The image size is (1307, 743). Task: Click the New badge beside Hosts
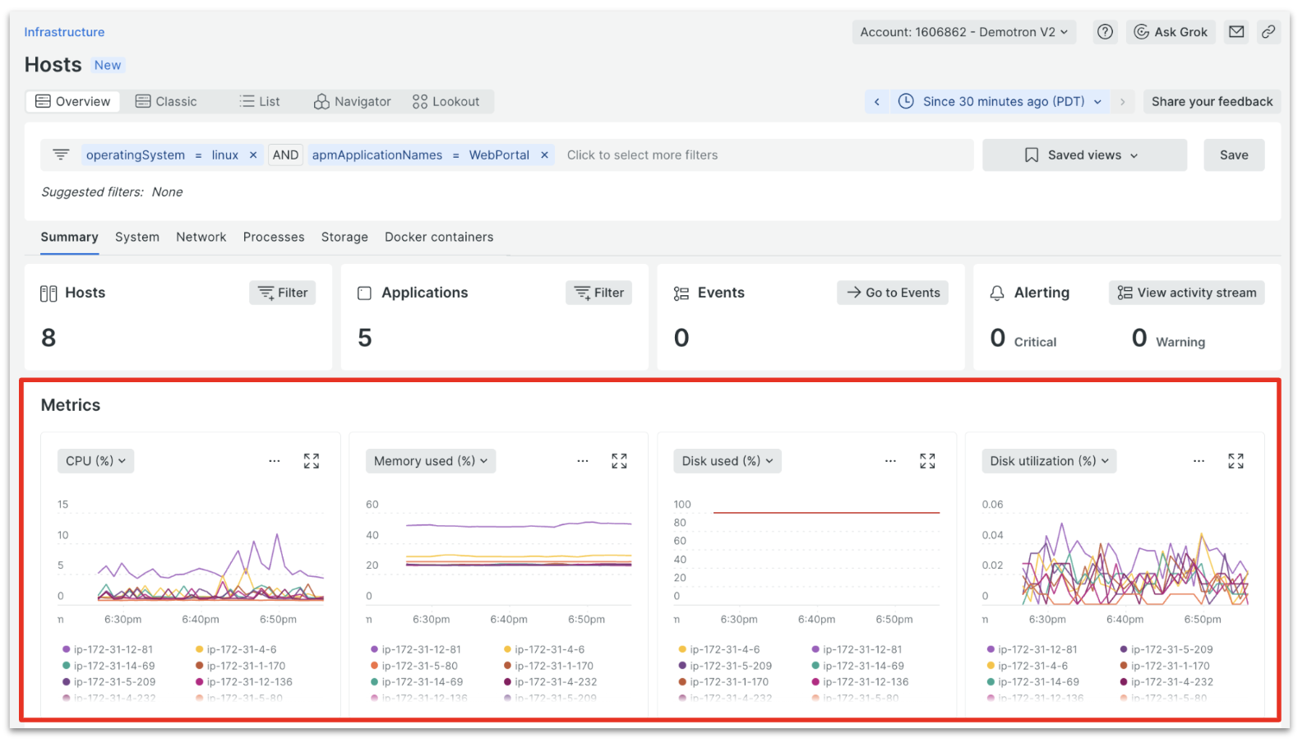coord(107,65)
